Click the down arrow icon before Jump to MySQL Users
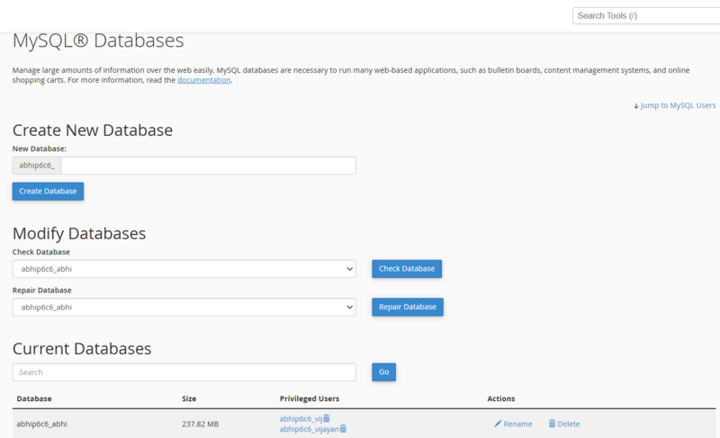 [636, 106]
